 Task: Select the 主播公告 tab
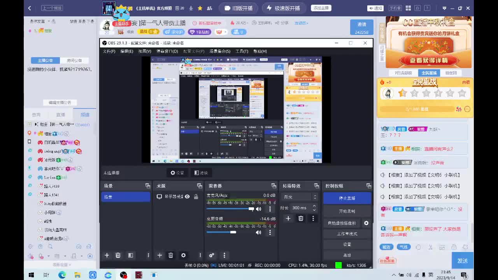[45, 60]
